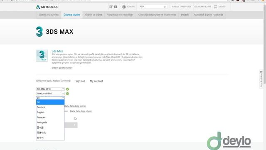Choose English from the language list

(50, 112)
